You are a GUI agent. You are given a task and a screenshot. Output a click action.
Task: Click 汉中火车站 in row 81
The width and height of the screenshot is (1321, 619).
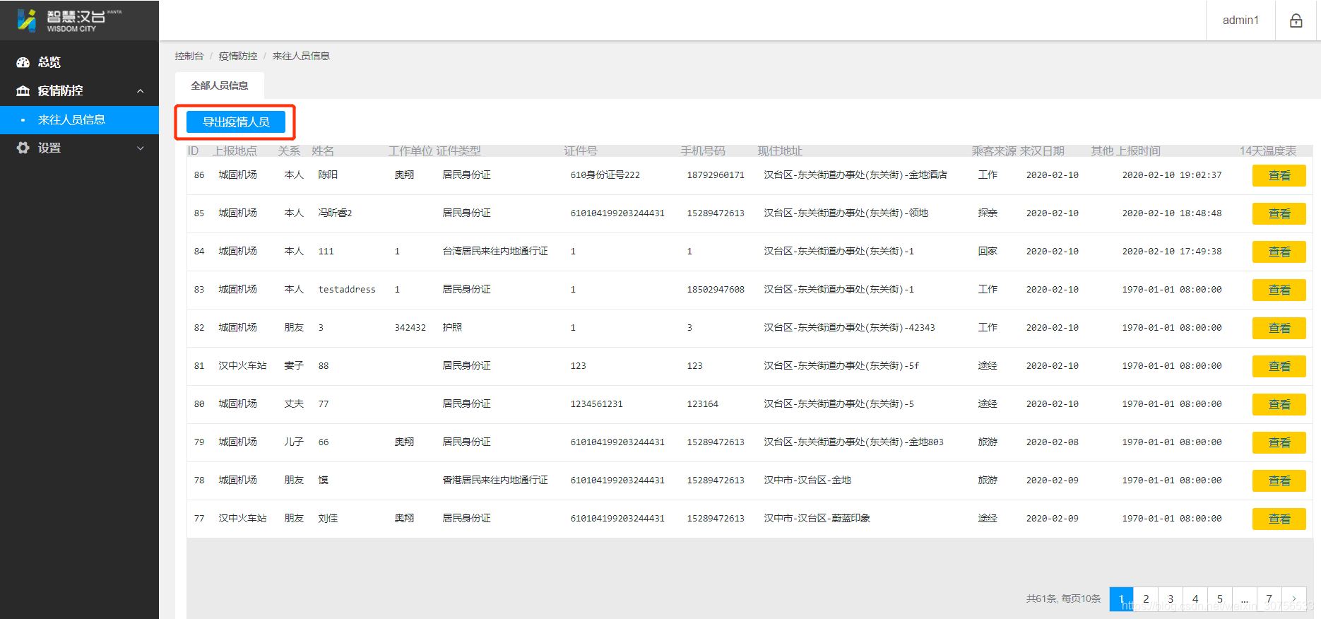(x=242, y=365)
